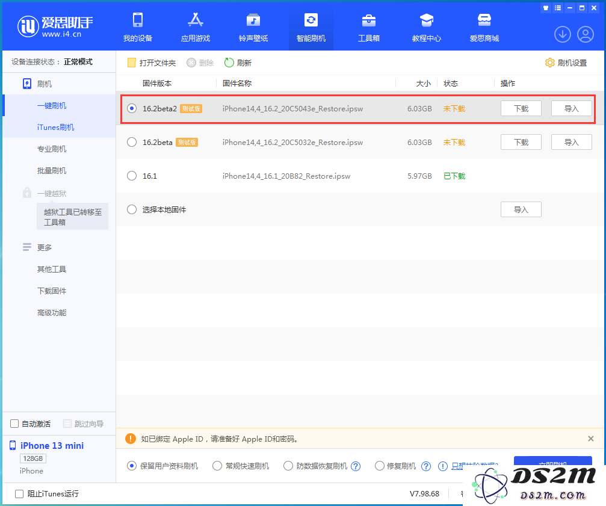Viewport: 606px width, 506px height.
Task: Click 打开文件夹 open folder
Action: [152, 63]
